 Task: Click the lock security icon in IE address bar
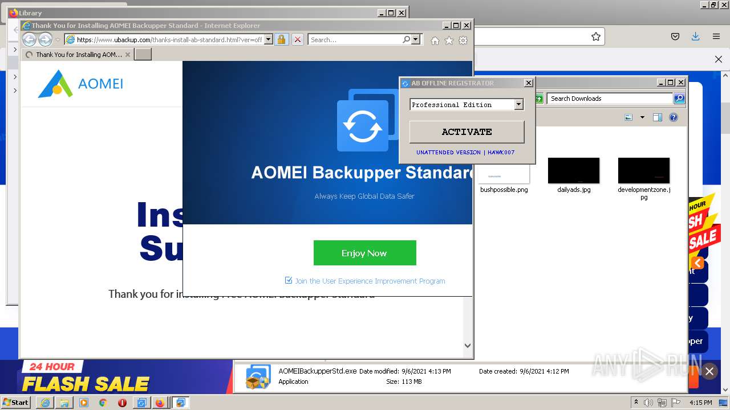(x=281, y=40)
